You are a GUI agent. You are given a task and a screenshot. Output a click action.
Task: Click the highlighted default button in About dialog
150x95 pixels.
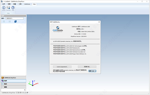tap(92, 71)
